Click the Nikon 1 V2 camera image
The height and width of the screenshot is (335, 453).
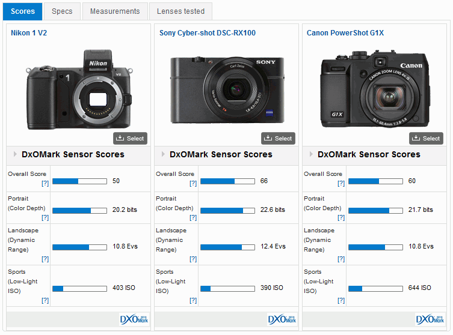click(79, 89)
